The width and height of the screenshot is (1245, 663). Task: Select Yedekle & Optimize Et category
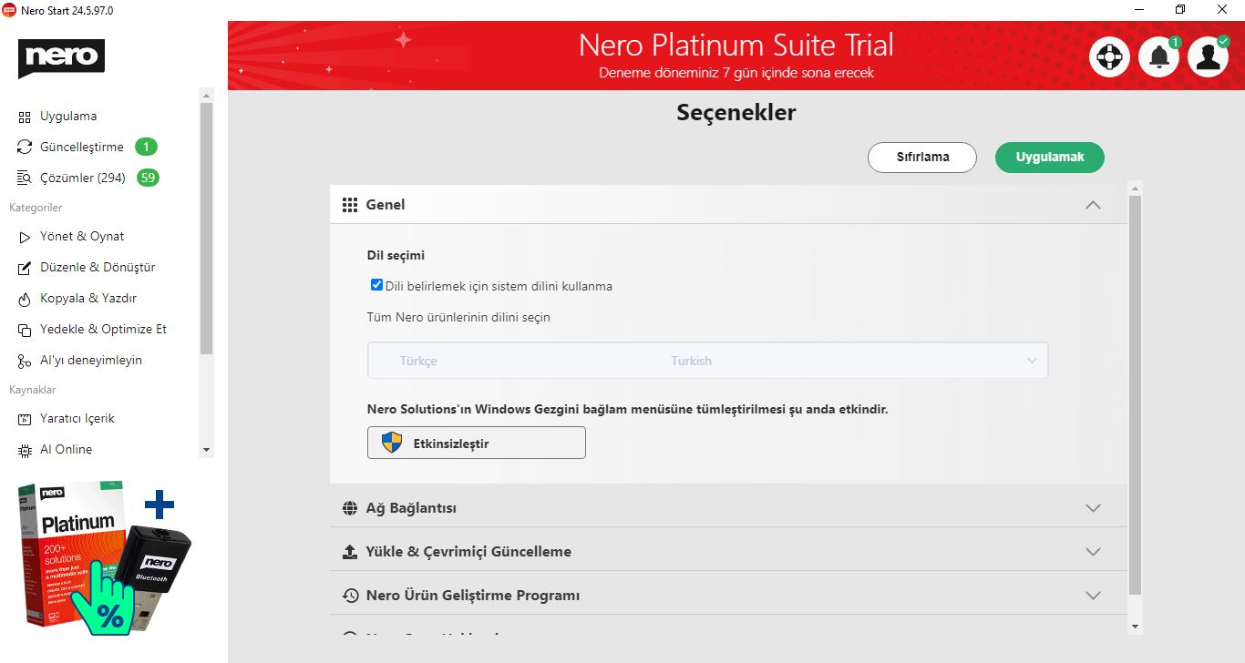pyautogui.click(x=103, y=330)
